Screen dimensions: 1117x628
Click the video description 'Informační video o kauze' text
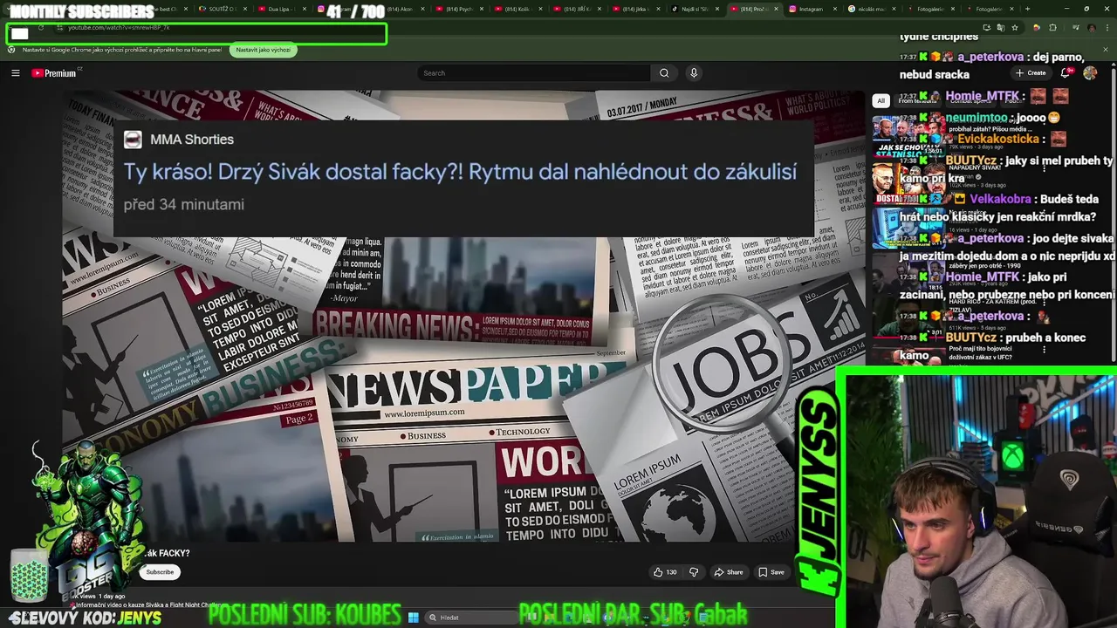click(x=150, y=605)
